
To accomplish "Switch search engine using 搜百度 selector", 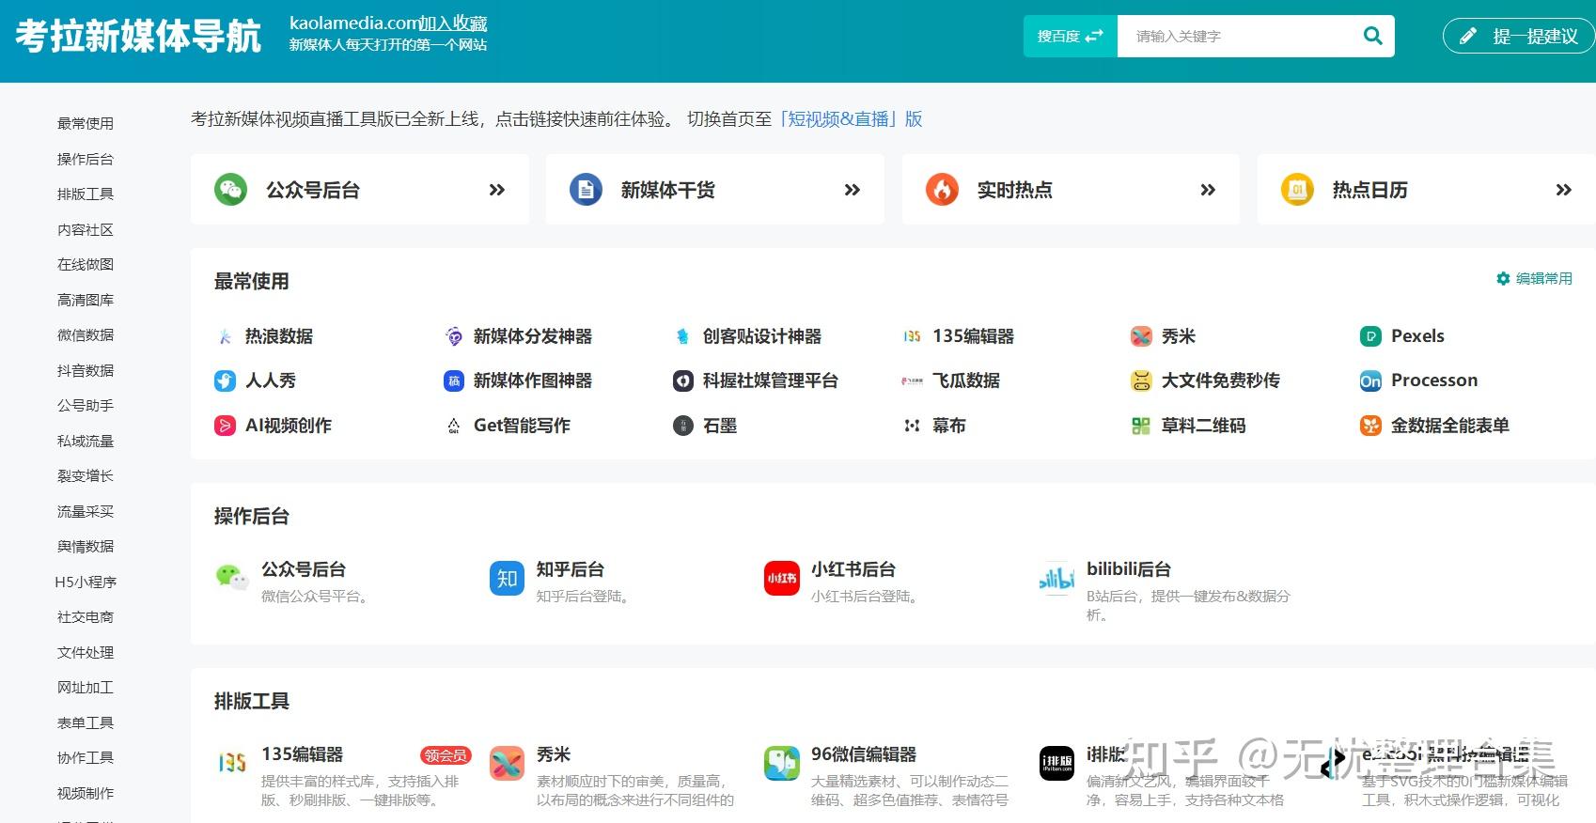I will [1071, 37].
